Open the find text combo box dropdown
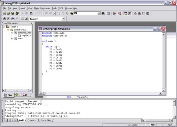 click(99, 14)
